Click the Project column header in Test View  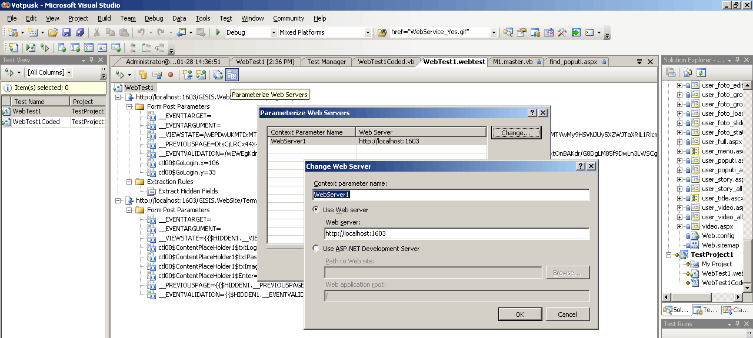pyautogui.click(x=87, y=102)
